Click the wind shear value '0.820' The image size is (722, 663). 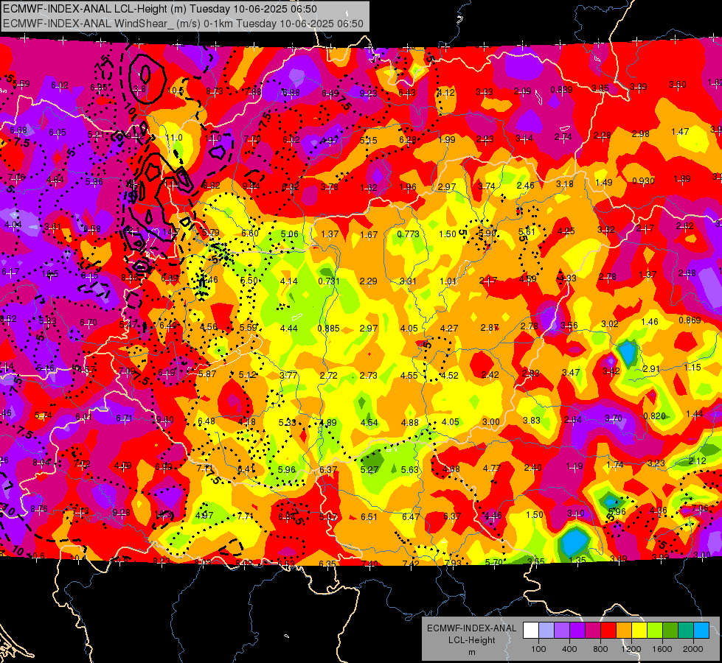[654, 416]
